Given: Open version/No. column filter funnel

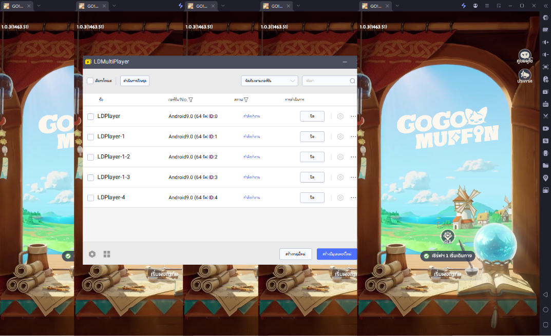Looking at the screenshot, I should [191, 100].
